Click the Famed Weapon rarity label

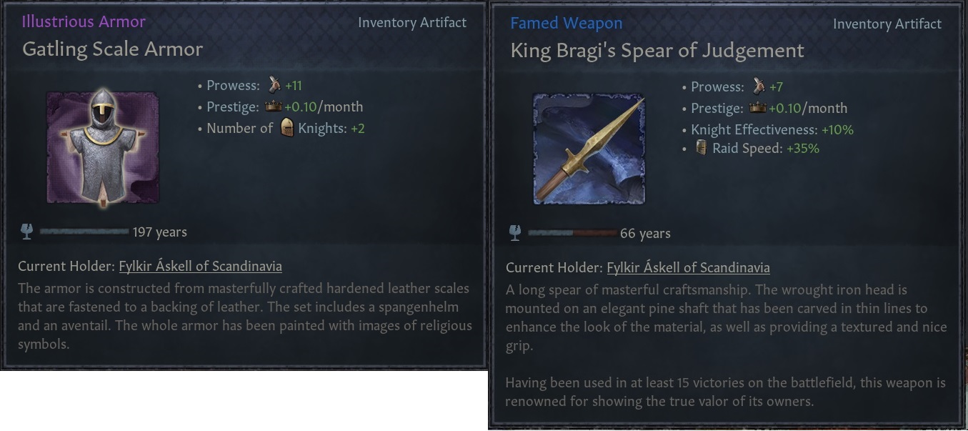pos(566,23)
